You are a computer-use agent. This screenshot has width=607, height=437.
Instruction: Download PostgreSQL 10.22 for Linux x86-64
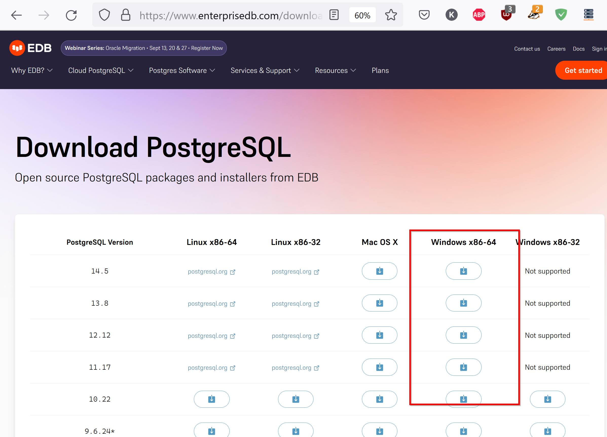(212, 399)
